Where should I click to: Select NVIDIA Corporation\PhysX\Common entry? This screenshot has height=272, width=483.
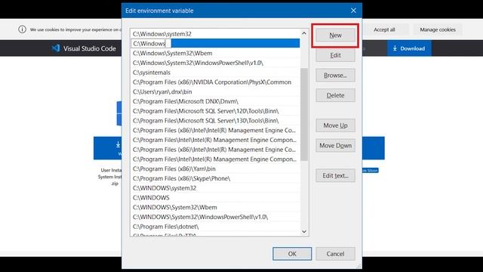215,82
